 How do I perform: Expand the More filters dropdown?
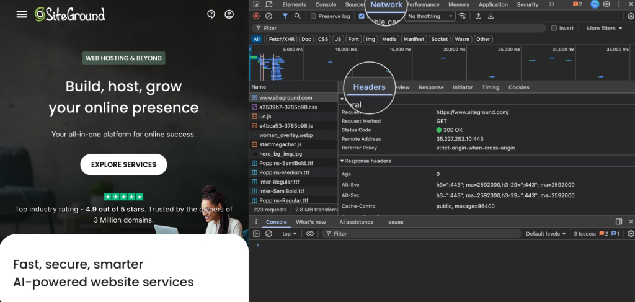point(604,28)
